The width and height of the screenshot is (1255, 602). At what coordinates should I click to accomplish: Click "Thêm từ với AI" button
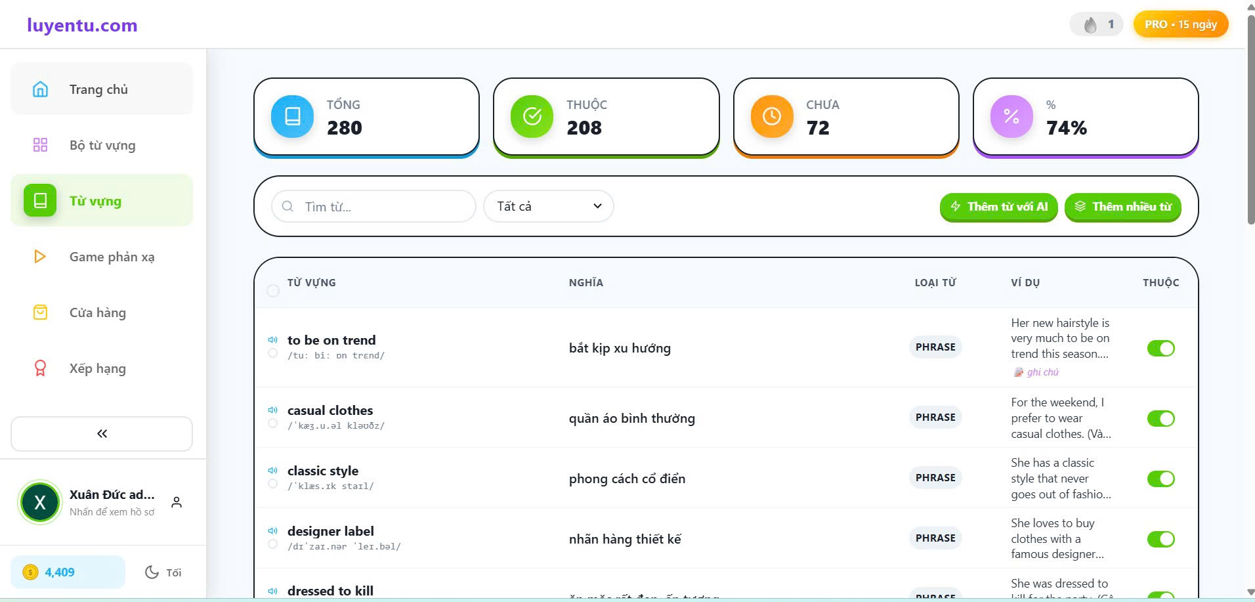pos(998,207)
